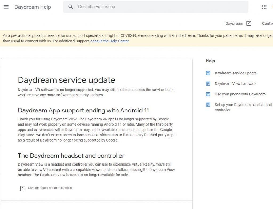Click the Daydream Help page title
Screen dimensions: 273x209
(33, 7)
